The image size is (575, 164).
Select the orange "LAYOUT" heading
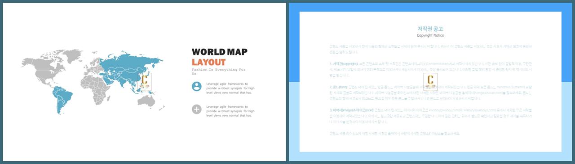click(208, 62)
